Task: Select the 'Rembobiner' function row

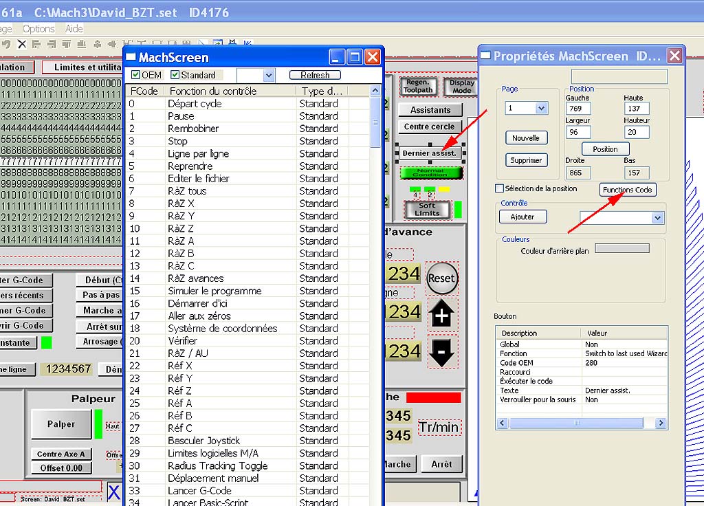Action: (x=247, y=129)
